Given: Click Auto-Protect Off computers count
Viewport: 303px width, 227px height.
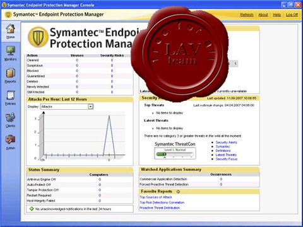Looking at the screenshot, I should click(x=100, y=185).
